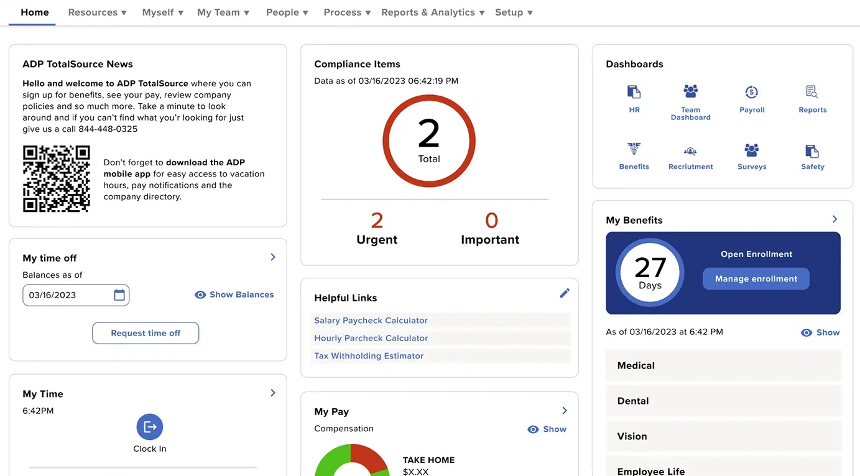This screenshot has height=476, width=860.
Task: Expand the My Time card arrow
Action: [x=273, y=393]
